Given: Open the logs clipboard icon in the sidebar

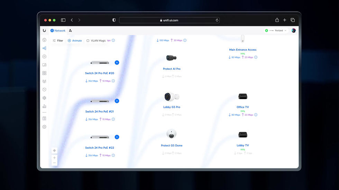Looking at the screenshot, I should (x=44, y=118).
